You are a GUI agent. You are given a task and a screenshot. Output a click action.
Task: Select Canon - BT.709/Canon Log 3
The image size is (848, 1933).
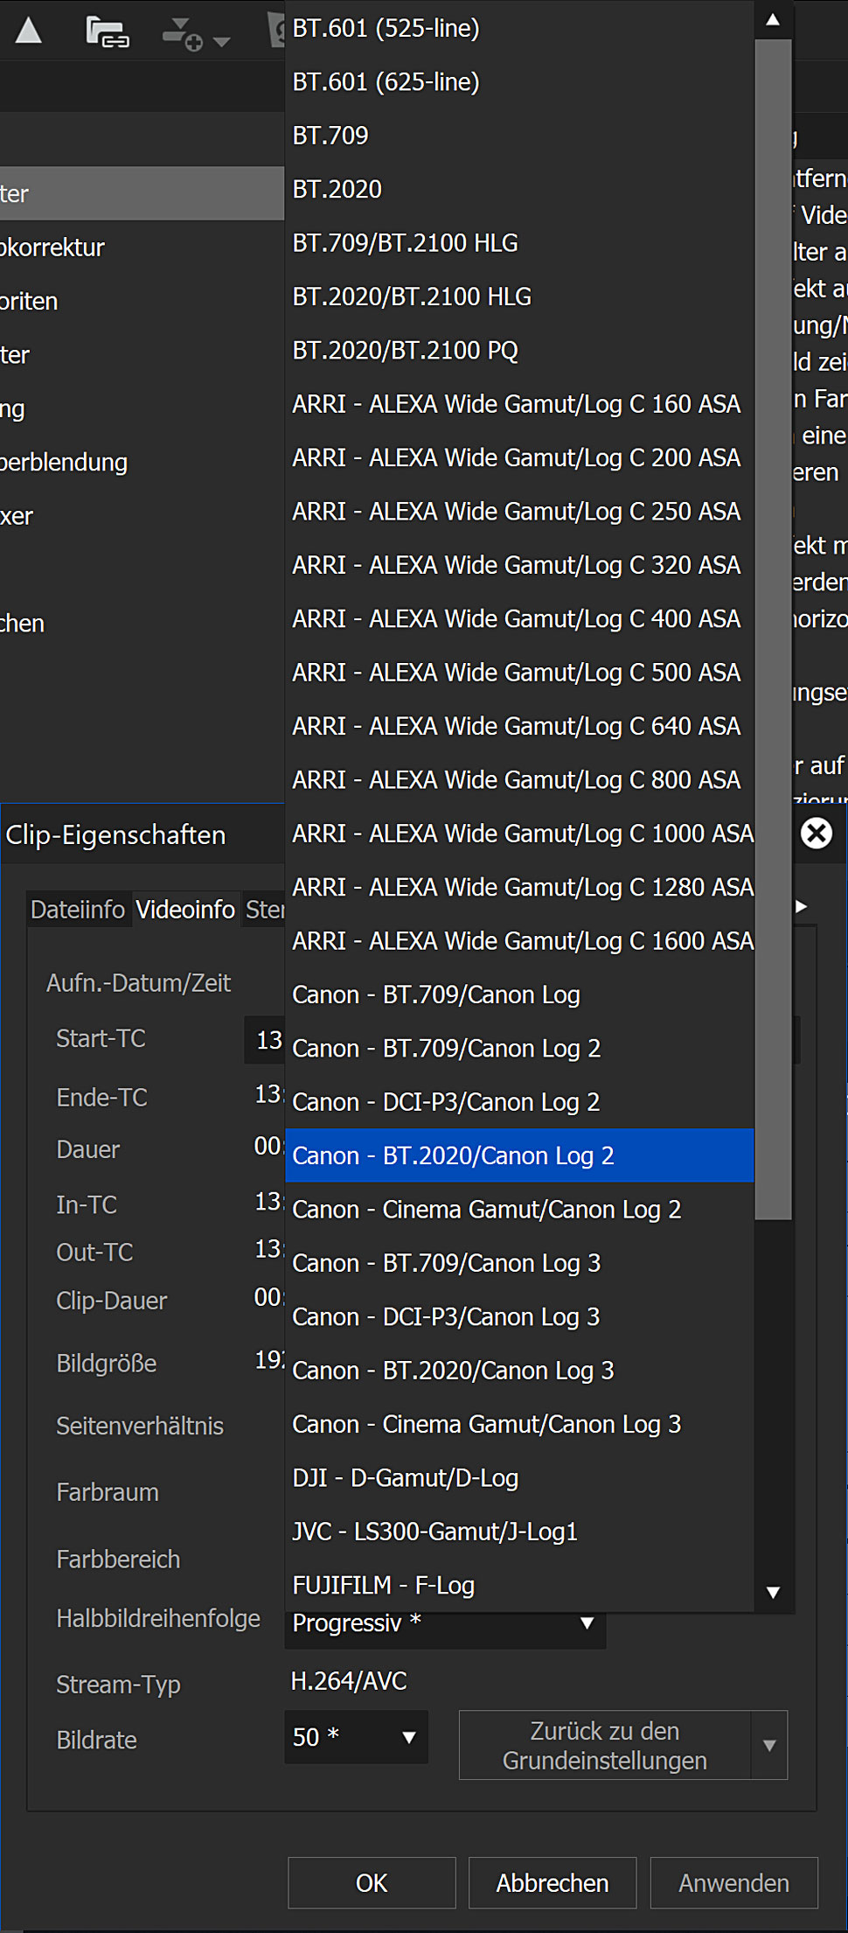pos(519,1263)
